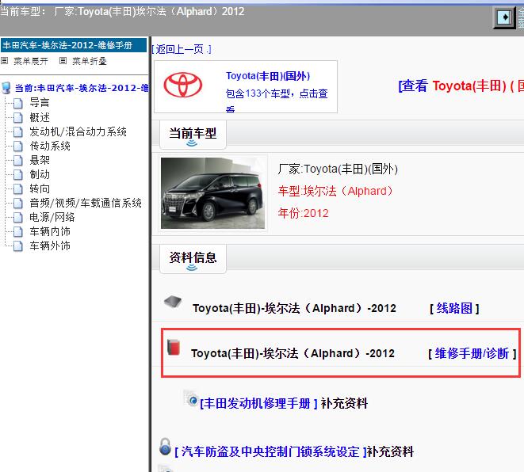Open the 导言 tree item
Screen dimensions: 524x472
(40, 103)
